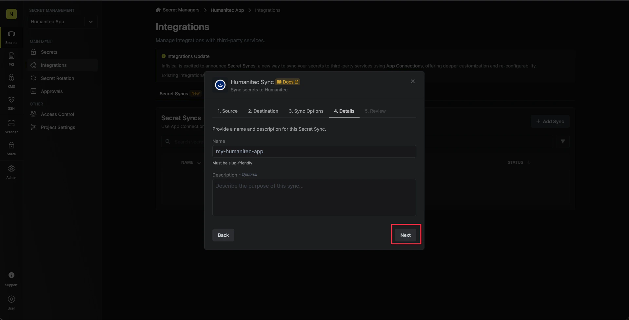The width and height of the screenshot is (629, 320).
Task: Focus the Description text area
Action: click(x=314, y=198)
